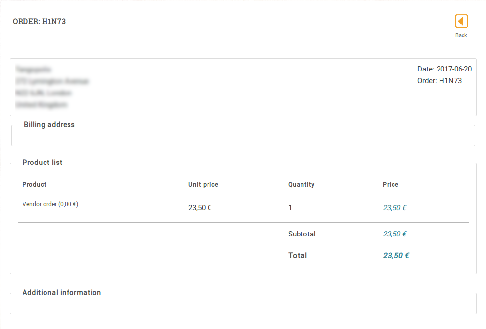Viewport: 486px width, 329px height.
Task: Click the Order: H1N73 line under the date
Action: tap(439, 81)
